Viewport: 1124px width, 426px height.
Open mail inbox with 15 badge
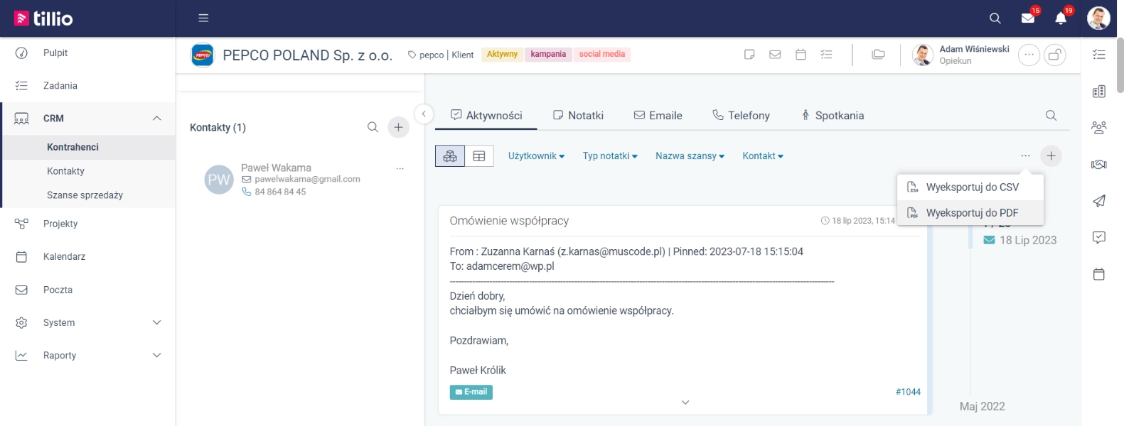(x=1029, y=18)
